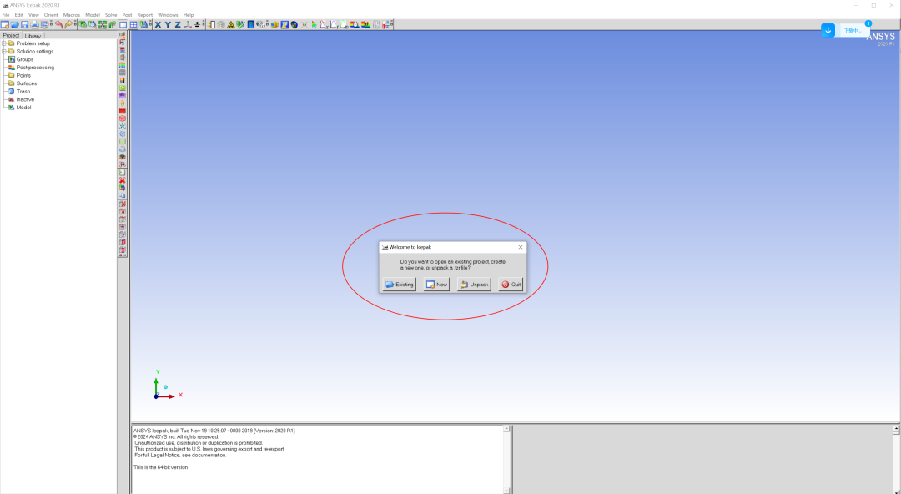
Task: Click the New project toolbar icon
Action: coord(5,25)
